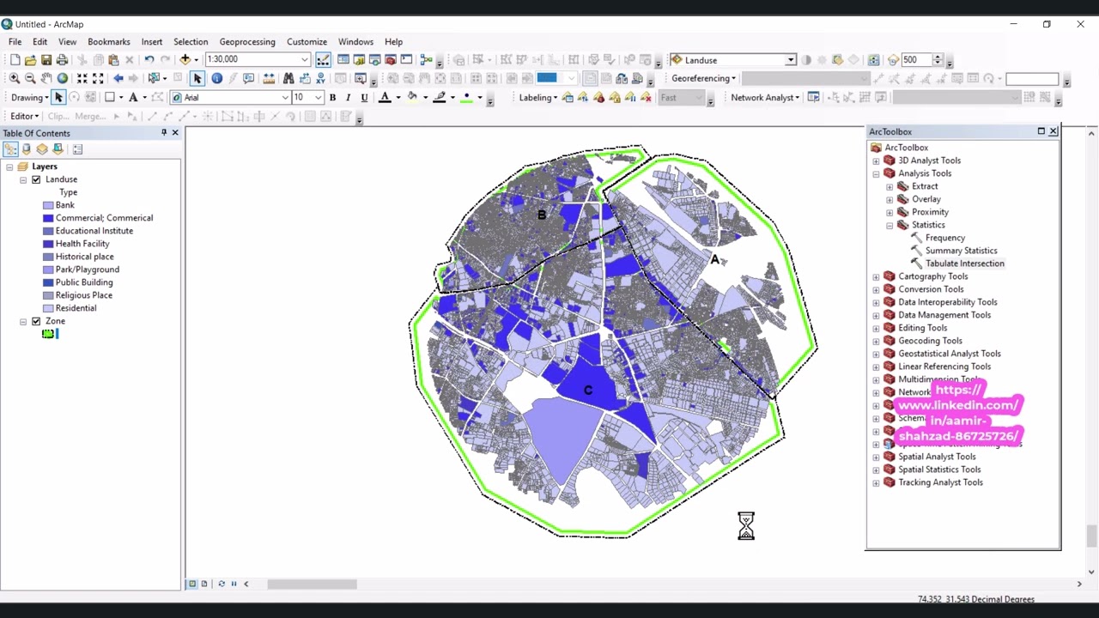Select the Zoom Out tool
Viewport: 1099px width, 618px height.
pyautogui.click(x=30, y=78)
